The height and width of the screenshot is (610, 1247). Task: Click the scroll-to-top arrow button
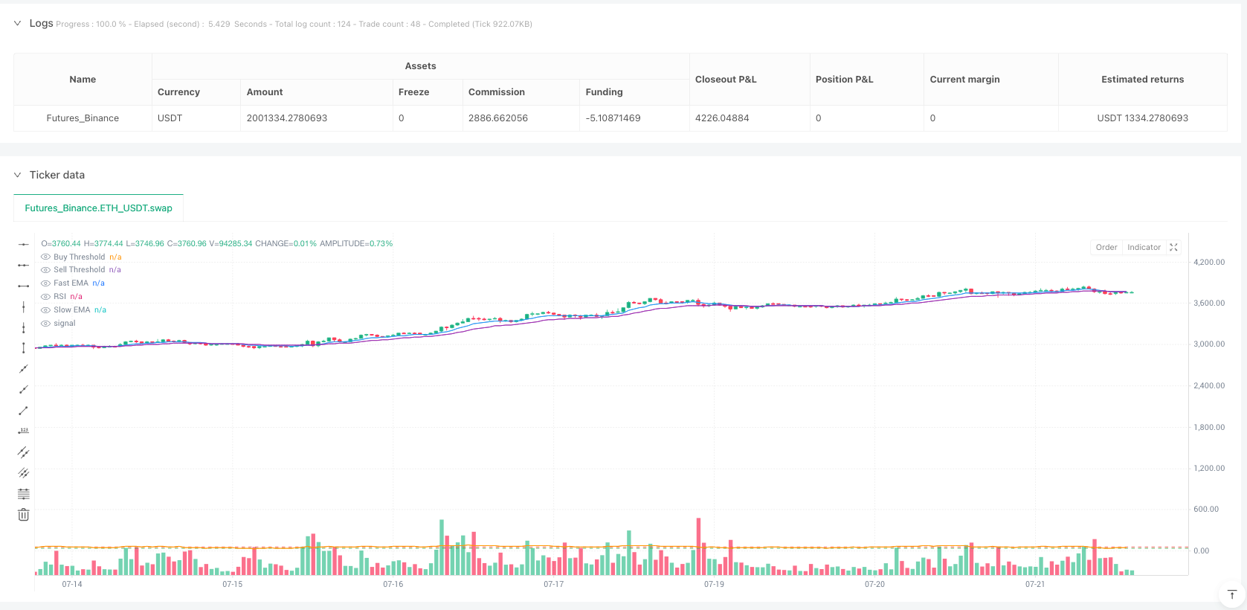point(1231,594)
